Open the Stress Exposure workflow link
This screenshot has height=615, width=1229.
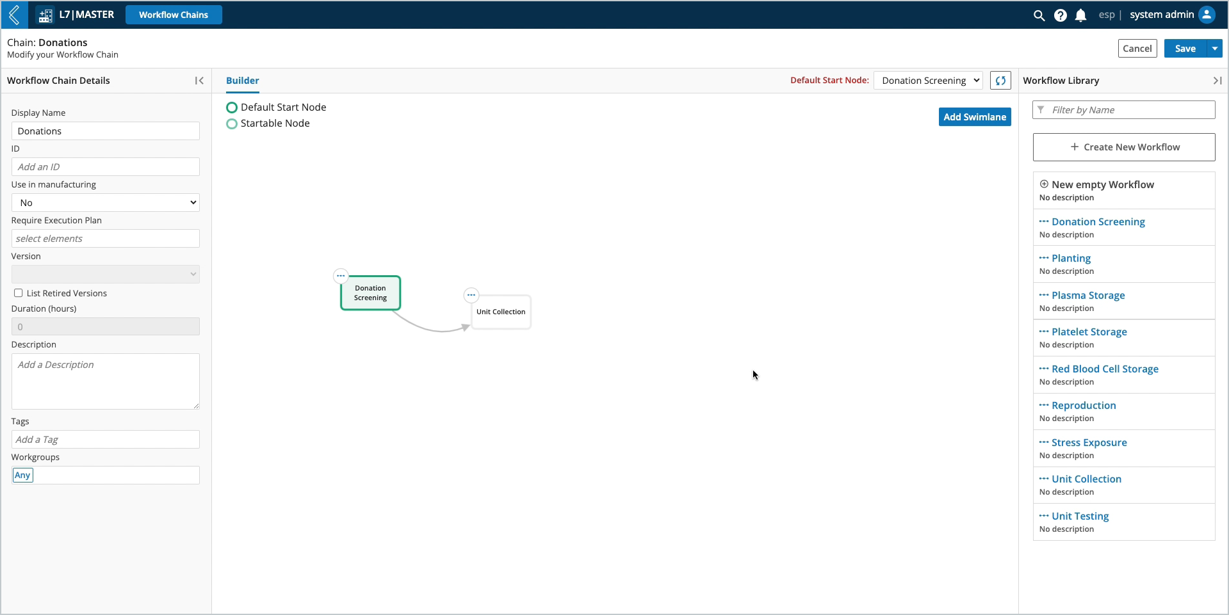click(x=1089, y=442)
